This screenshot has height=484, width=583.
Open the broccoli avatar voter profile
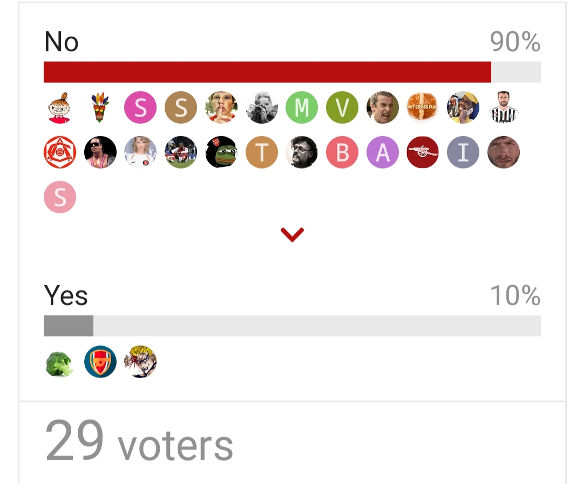coord(60,362)
